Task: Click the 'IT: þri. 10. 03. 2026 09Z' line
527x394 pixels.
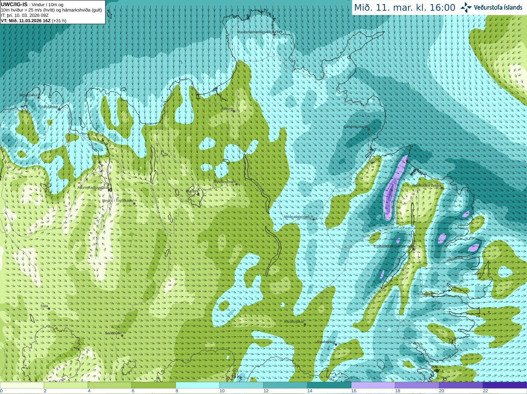Action: [25, 15]
